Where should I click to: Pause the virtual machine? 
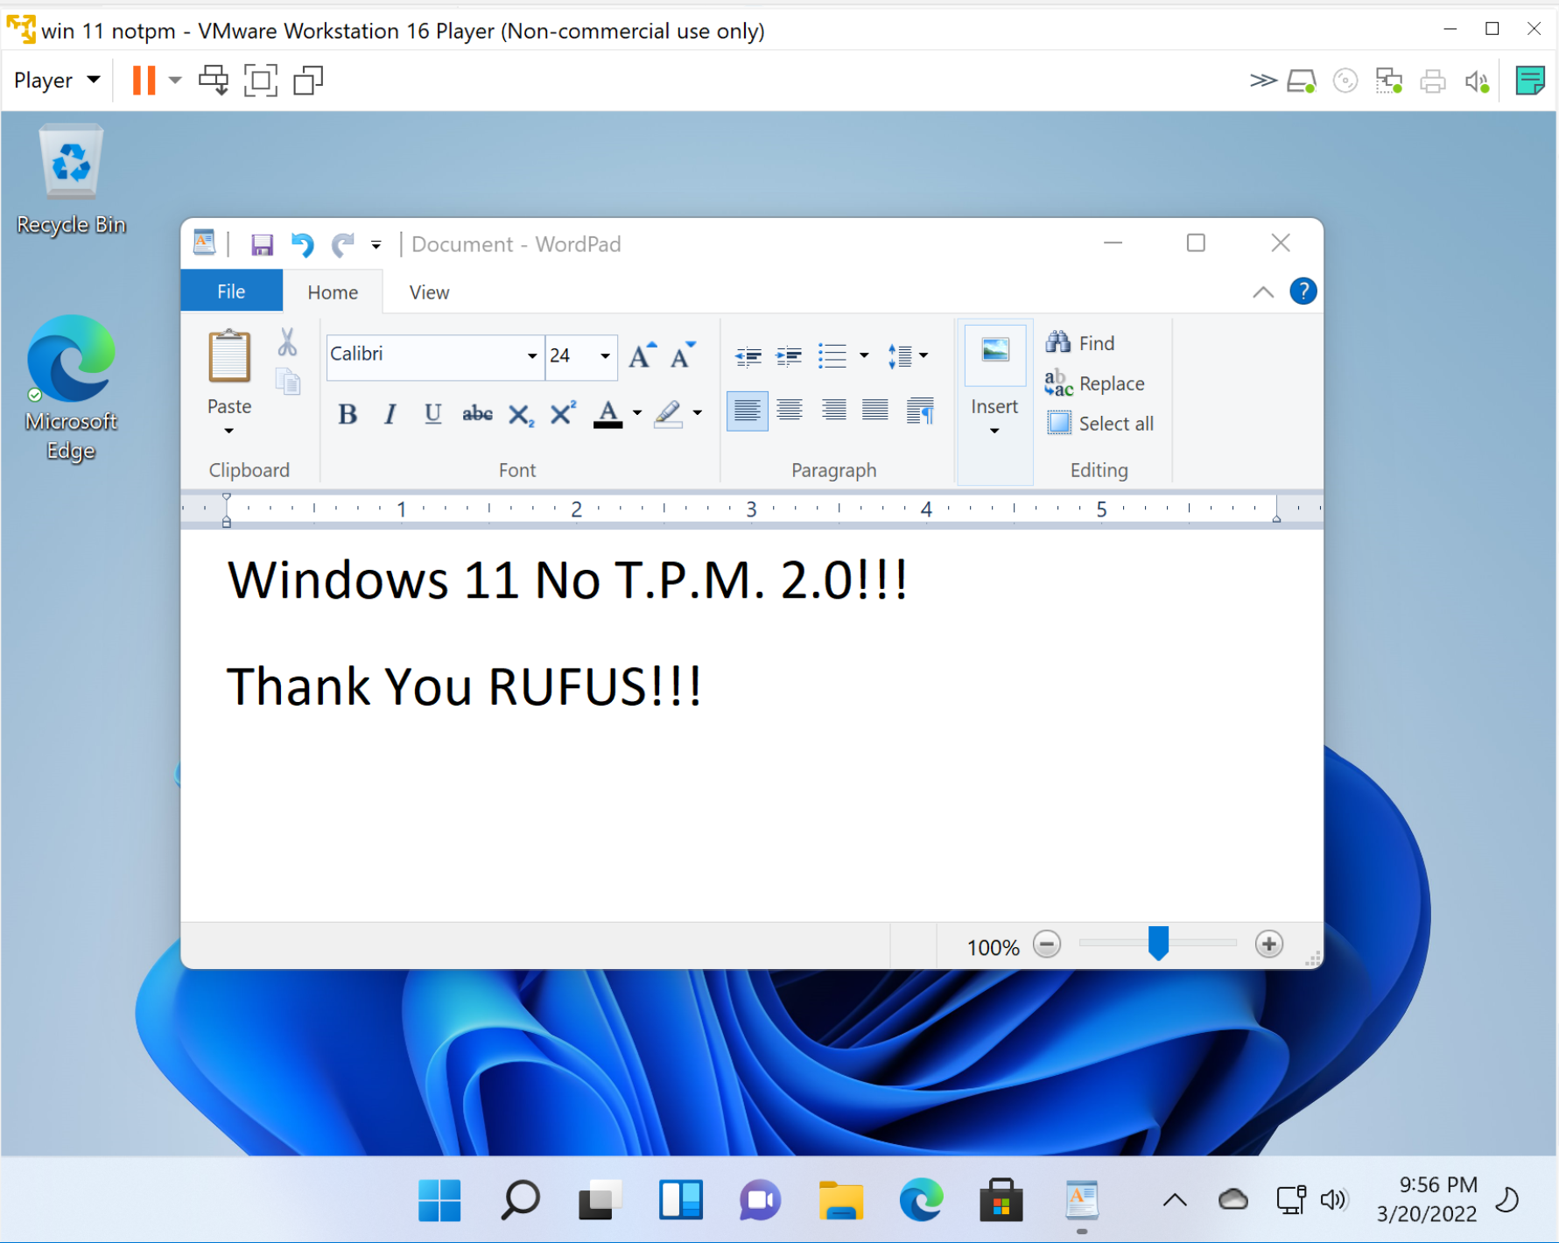pos(144,81)
